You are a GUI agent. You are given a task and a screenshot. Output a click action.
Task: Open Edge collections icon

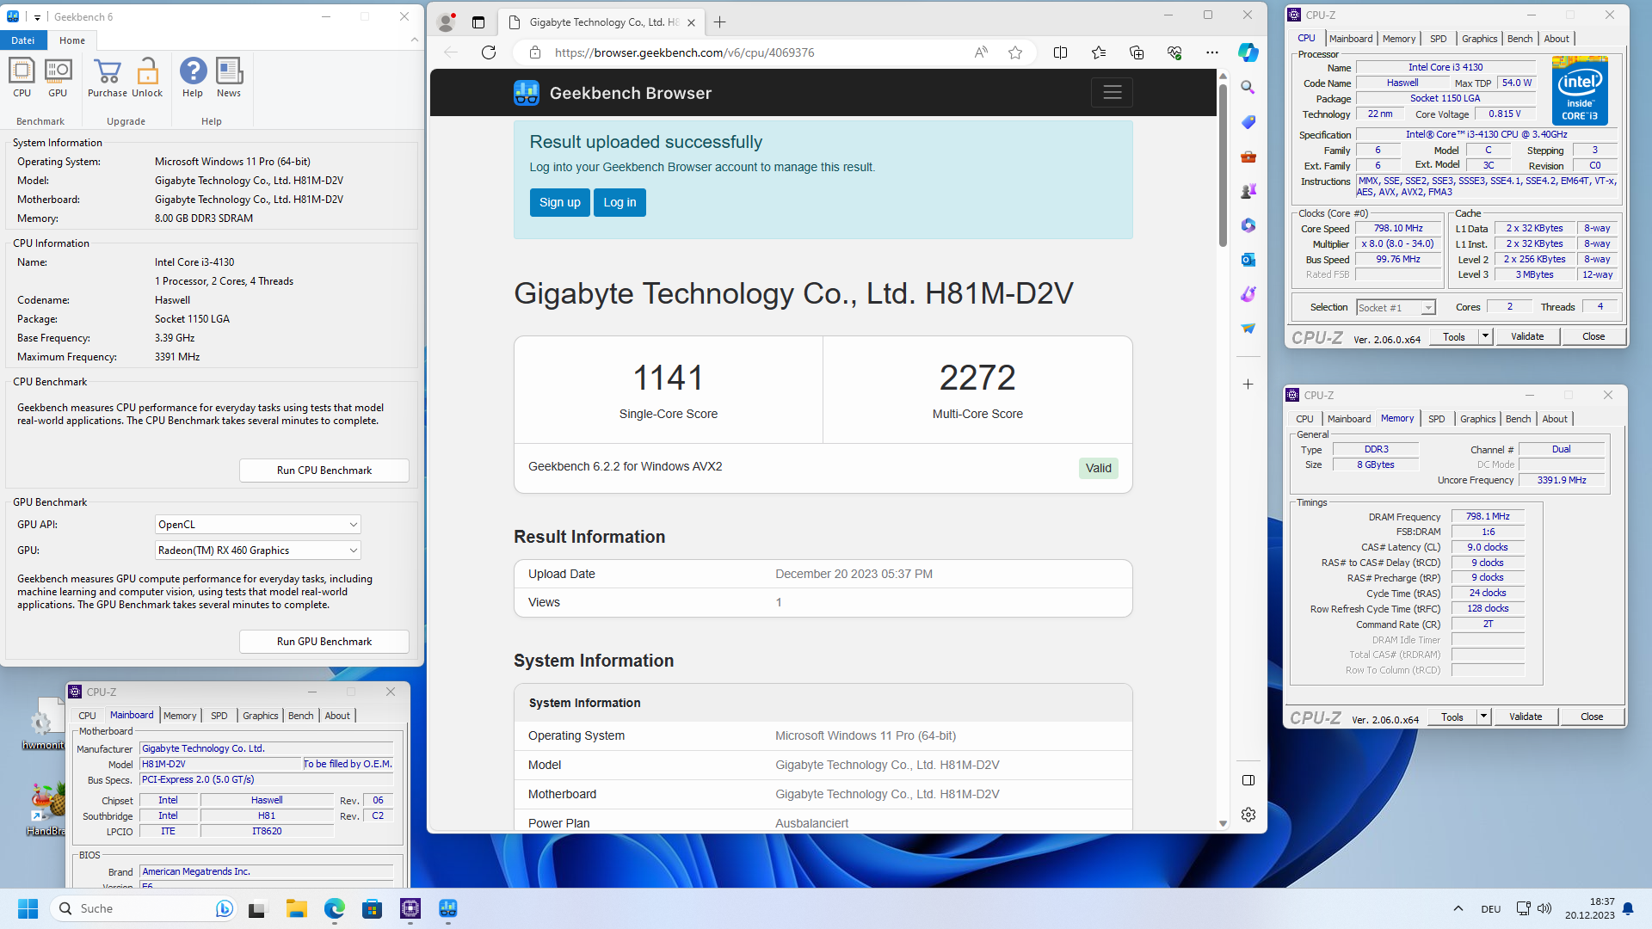point(1137,52)
